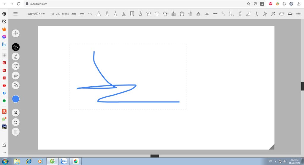Screen dimensions: 304x165
Task: Click the orange crown sidebar icon
Action: point(4,29)
